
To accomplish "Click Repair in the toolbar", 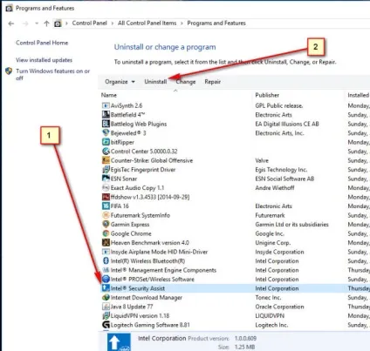I will click(213, 82).
